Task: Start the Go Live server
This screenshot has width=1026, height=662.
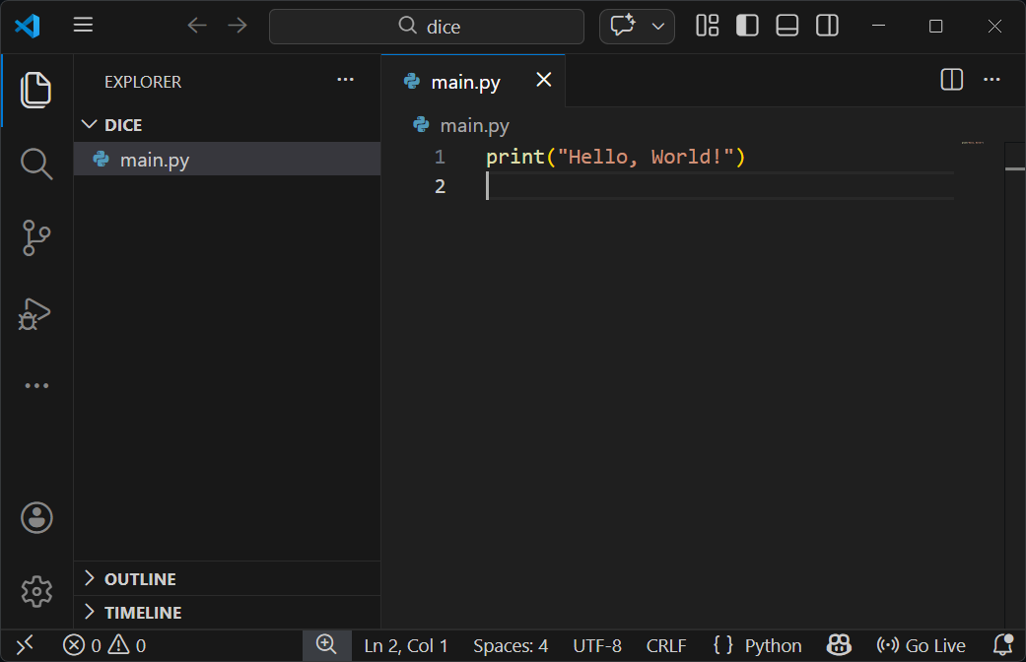Action: point(920,645)
